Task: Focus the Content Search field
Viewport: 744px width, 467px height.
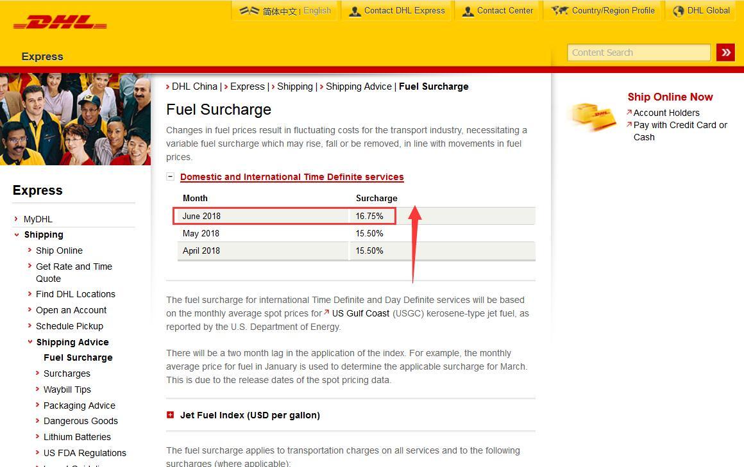Action: point(639,53)
